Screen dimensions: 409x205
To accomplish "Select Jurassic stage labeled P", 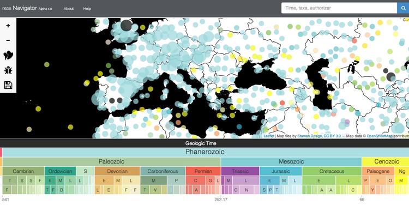I will 270,190.
